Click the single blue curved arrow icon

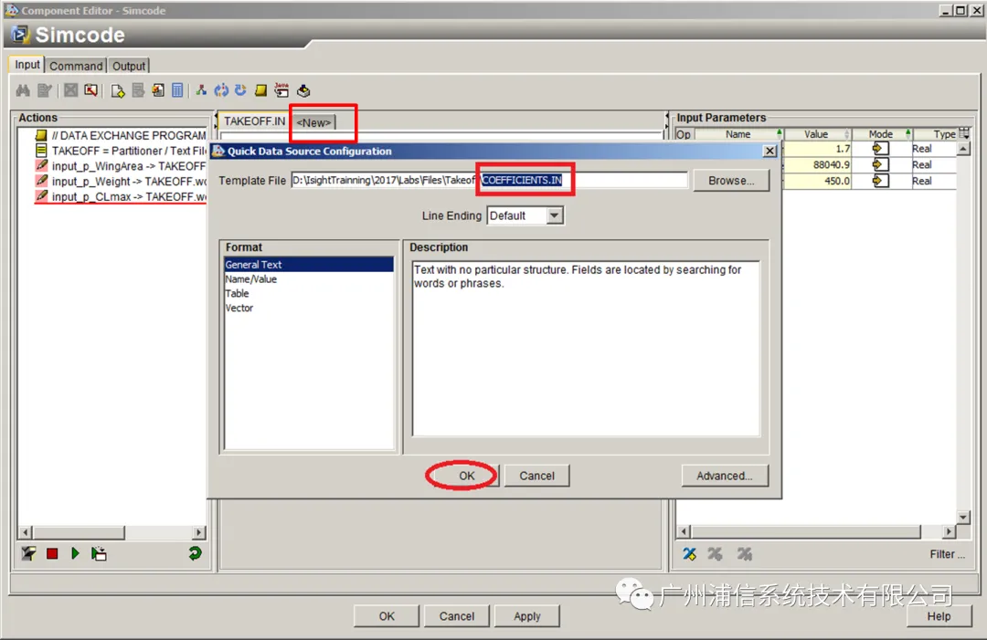tap(240, 90)
